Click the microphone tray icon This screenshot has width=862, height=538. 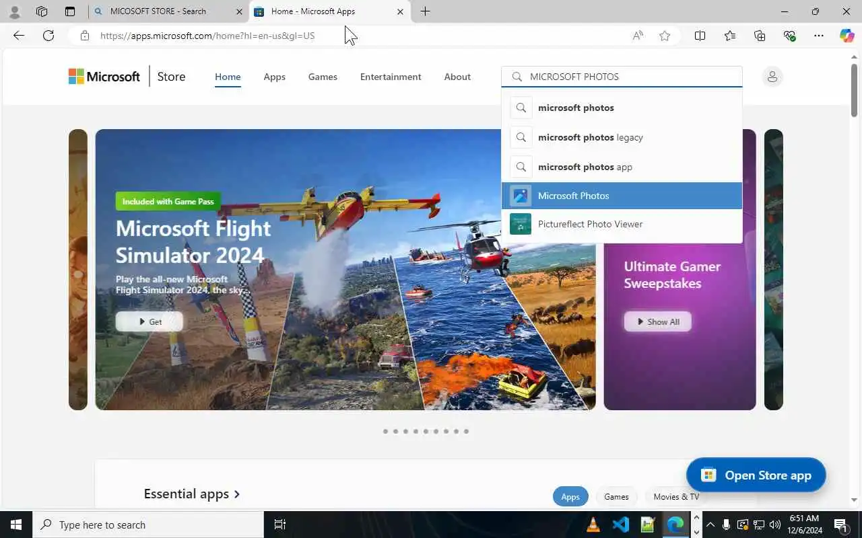click(x=726, y=525)
